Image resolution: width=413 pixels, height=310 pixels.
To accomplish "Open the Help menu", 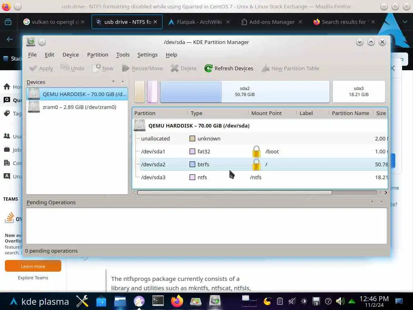I will (171, 54).
